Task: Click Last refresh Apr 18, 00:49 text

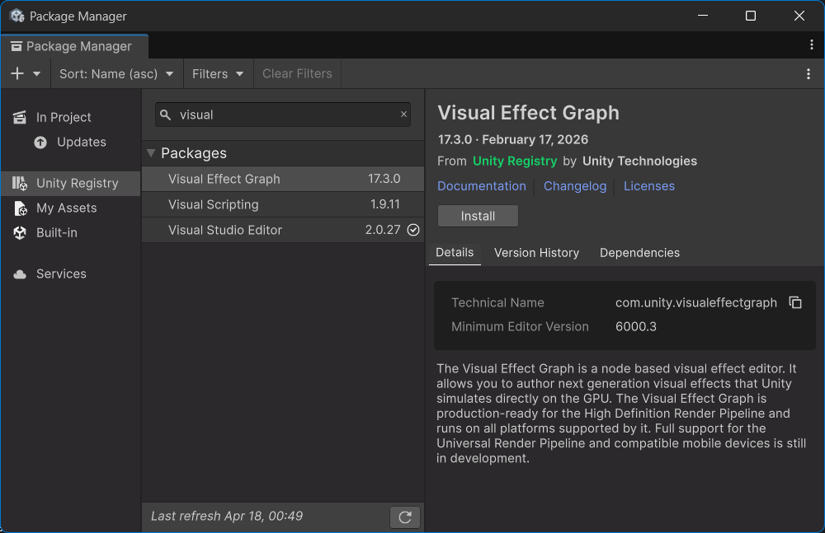Action: pos(227,517)
